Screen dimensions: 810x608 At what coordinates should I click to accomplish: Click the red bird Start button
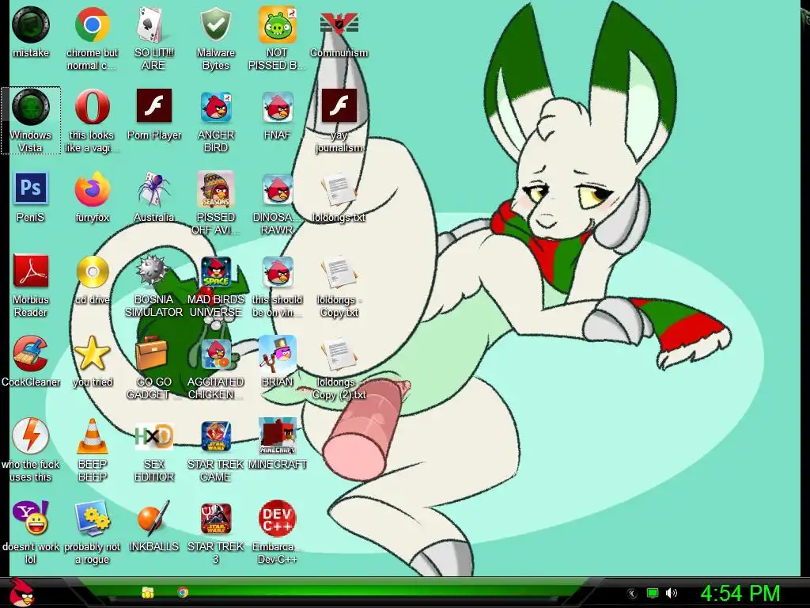pos(21,592)
